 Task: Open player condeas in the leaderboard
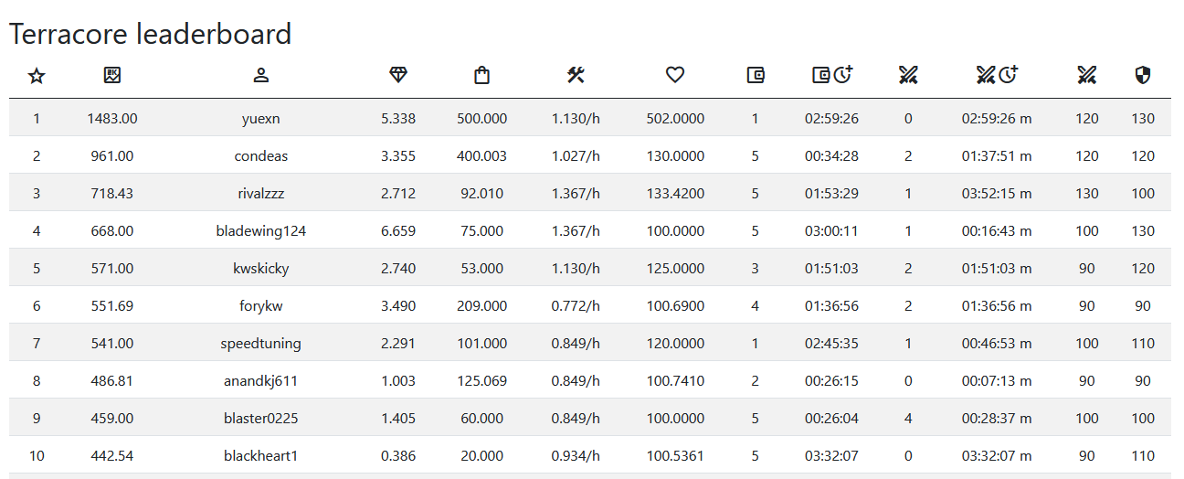point(261,156)
